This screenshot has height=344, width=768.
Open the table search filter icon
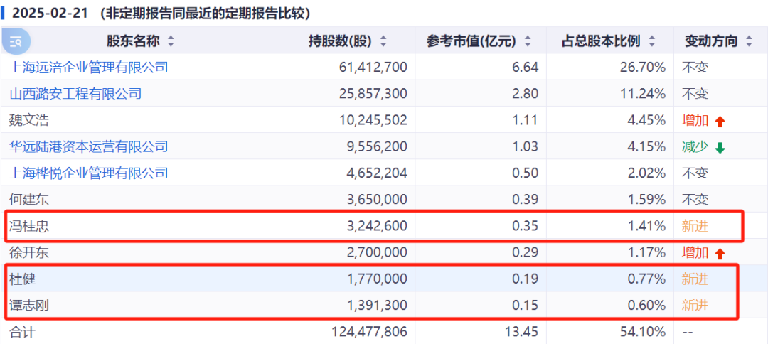point(16,42)
